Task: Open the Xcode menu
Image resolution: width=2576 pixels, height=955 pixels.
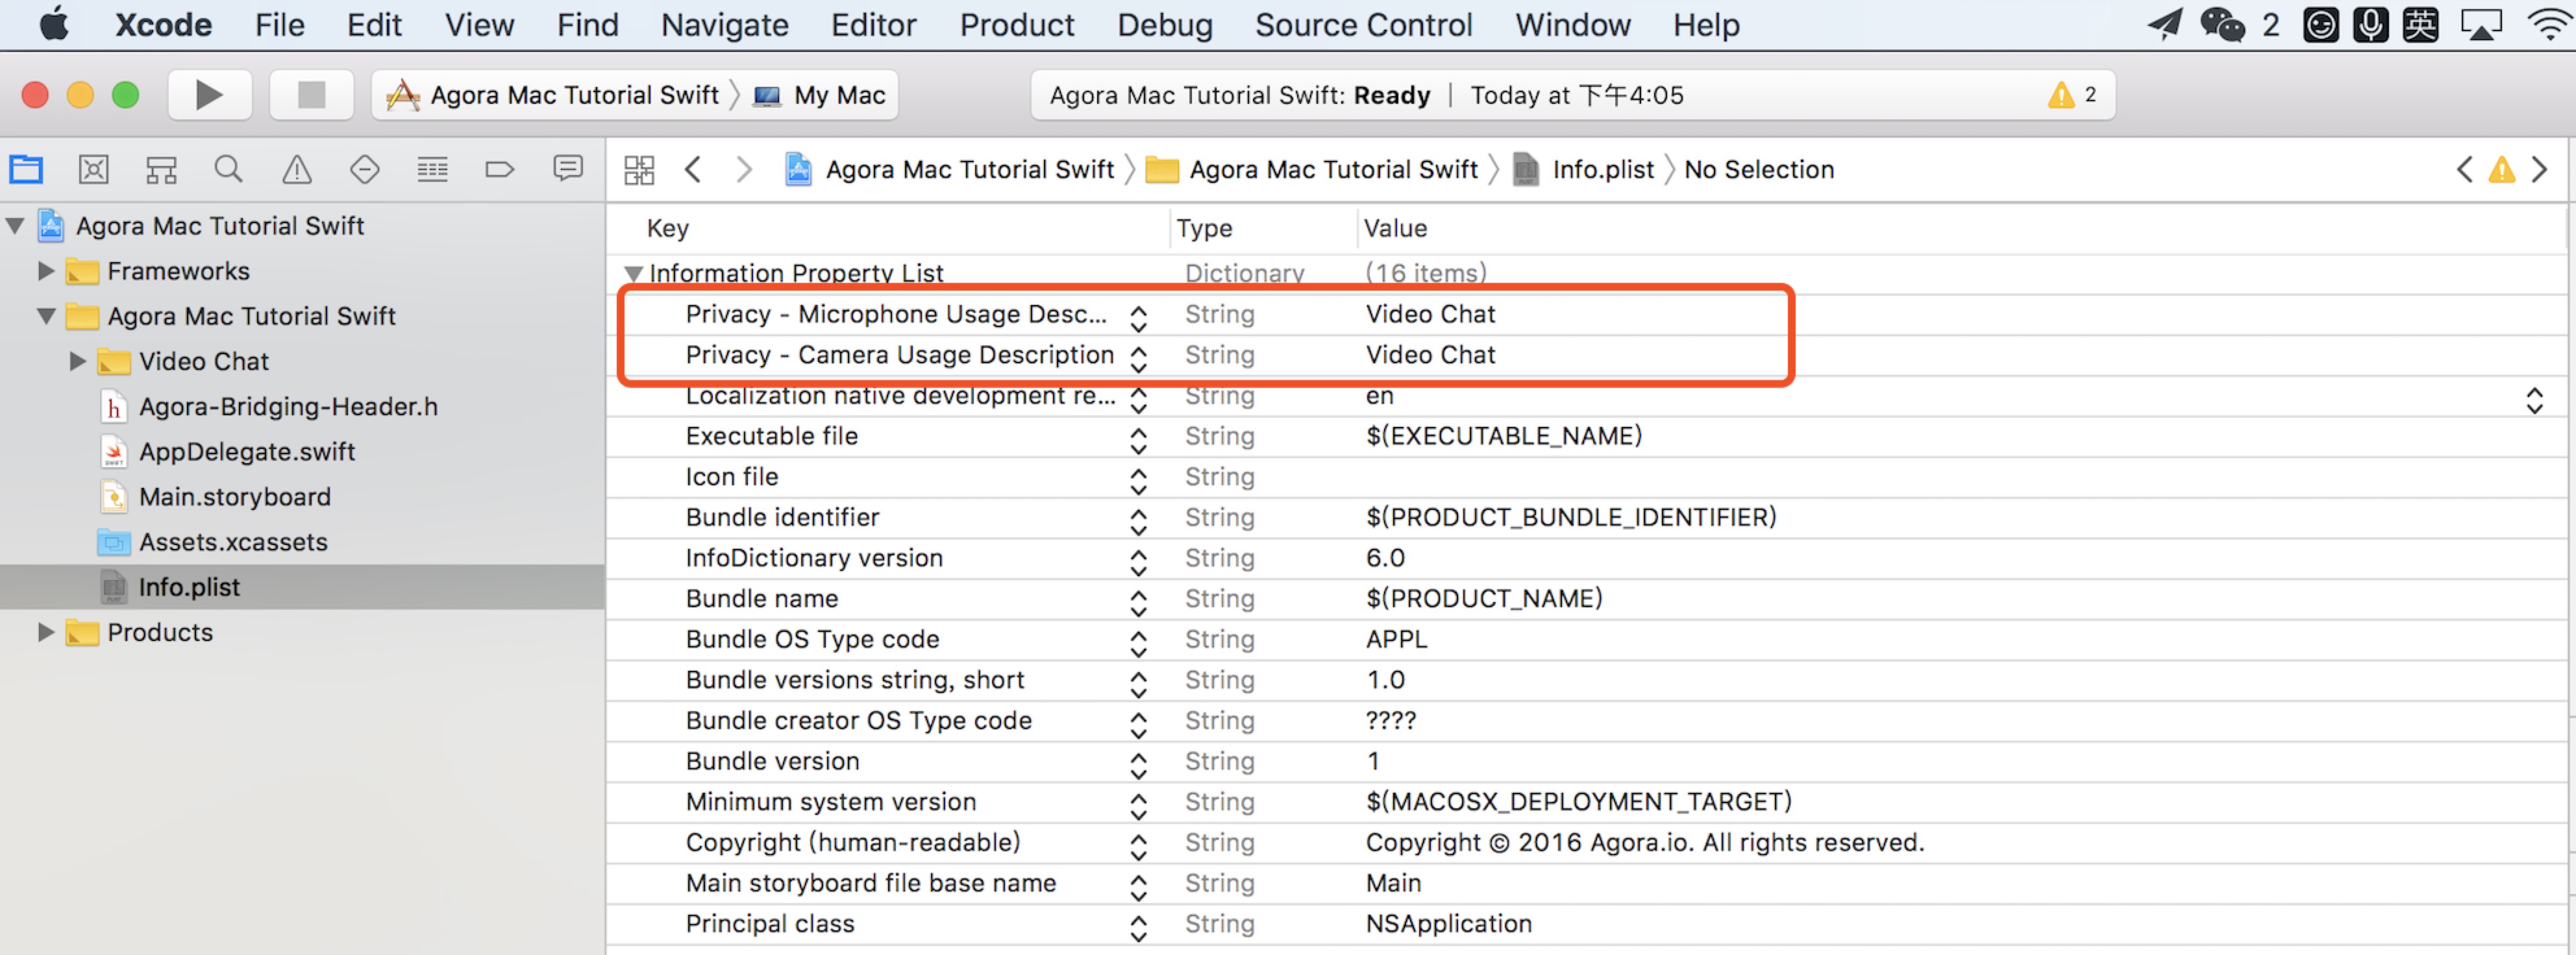Action: pos(163,24)
